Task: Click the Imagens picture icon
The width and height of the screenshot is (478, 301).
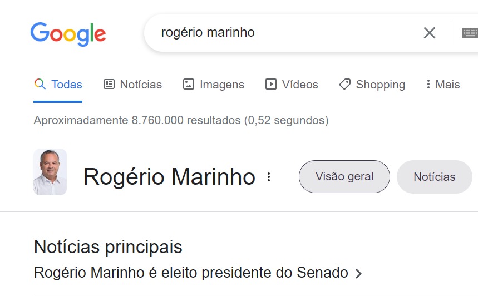Action: 189,85
